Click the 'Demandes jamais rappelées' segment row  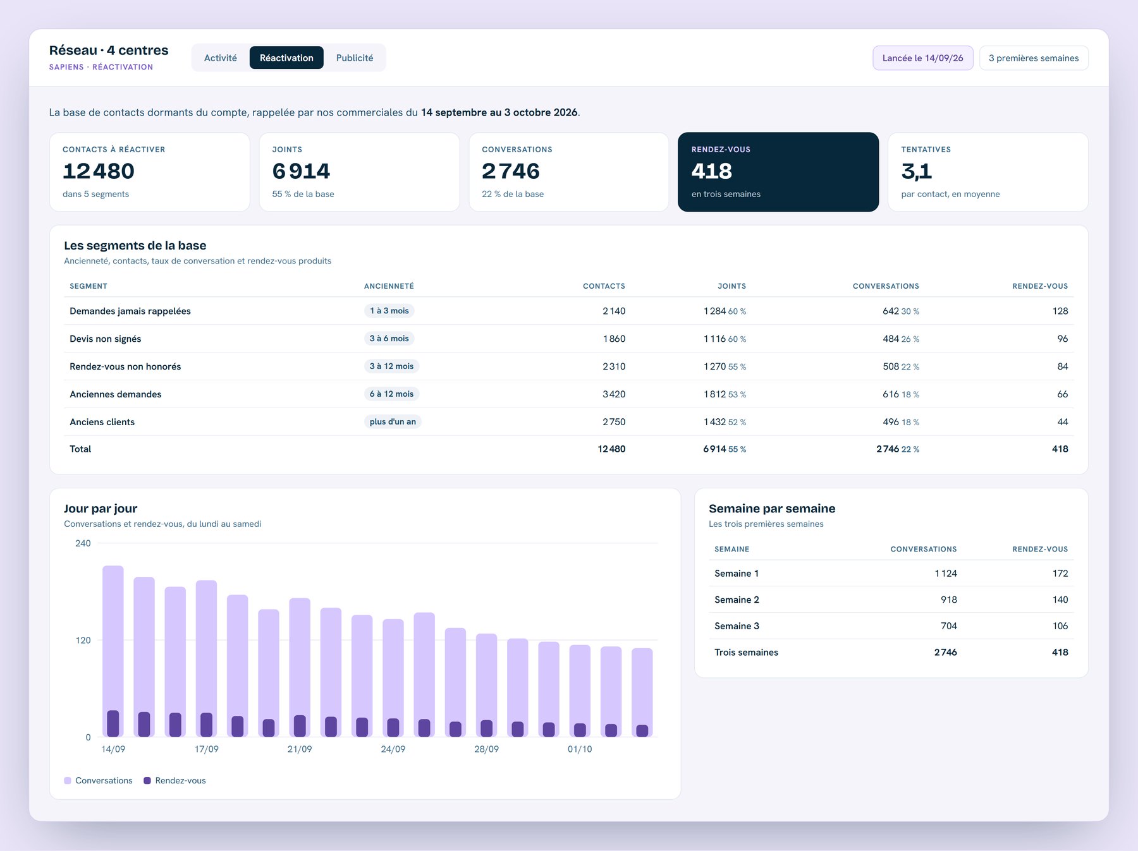click(x=568, y=311)
